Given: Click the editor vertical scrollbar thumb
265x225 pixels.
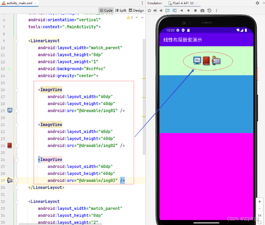Looking at the screenshot, I should (144, 97).
